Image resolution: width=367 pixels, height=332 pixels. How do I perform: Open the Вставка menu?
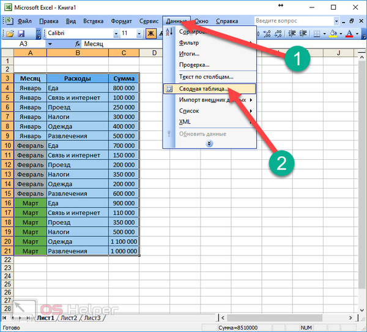pyautogui.click(x=94, y=21)
